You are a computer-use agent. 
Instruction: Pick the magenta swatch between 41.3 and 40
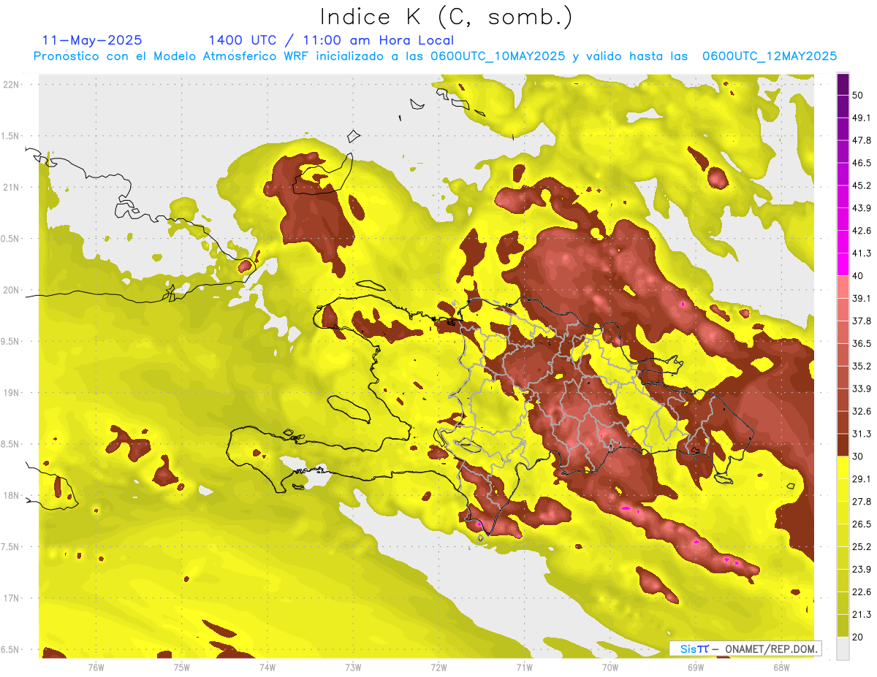coord(843,264)
